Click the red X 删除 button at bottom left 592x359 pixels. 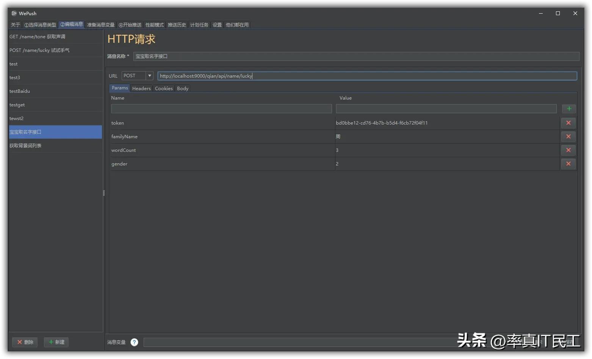25,342
